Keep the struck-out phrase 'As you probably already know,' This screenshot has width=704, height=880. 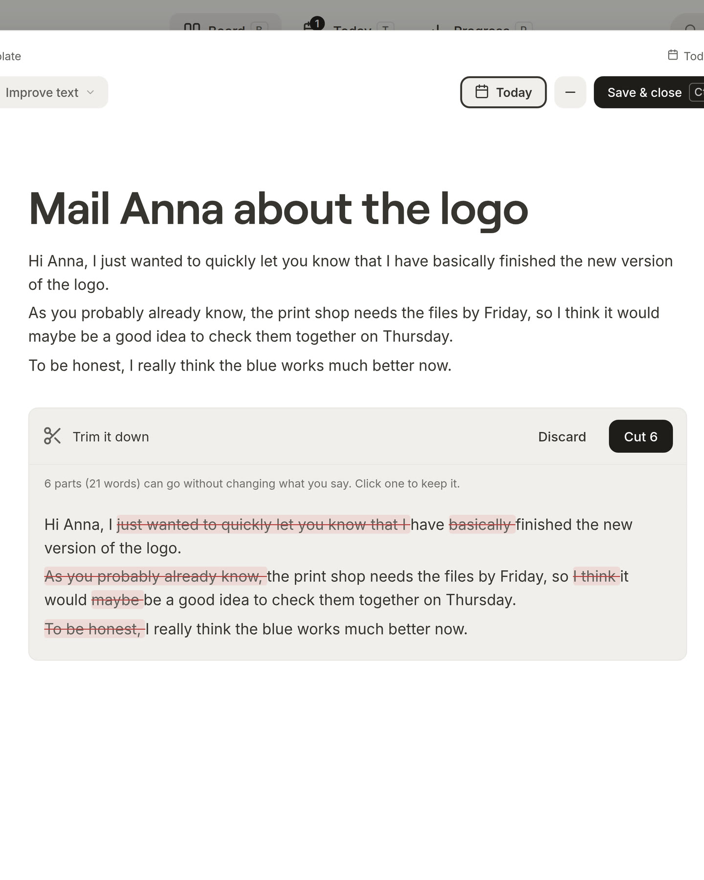pos(155,576)
